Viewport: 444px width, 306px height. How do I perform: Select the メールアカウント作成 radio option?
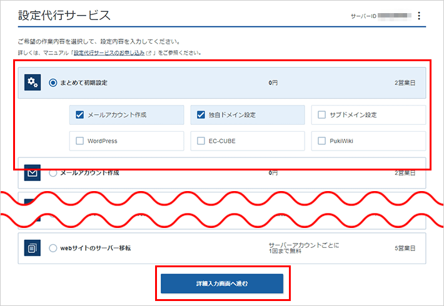coord(53,173)
